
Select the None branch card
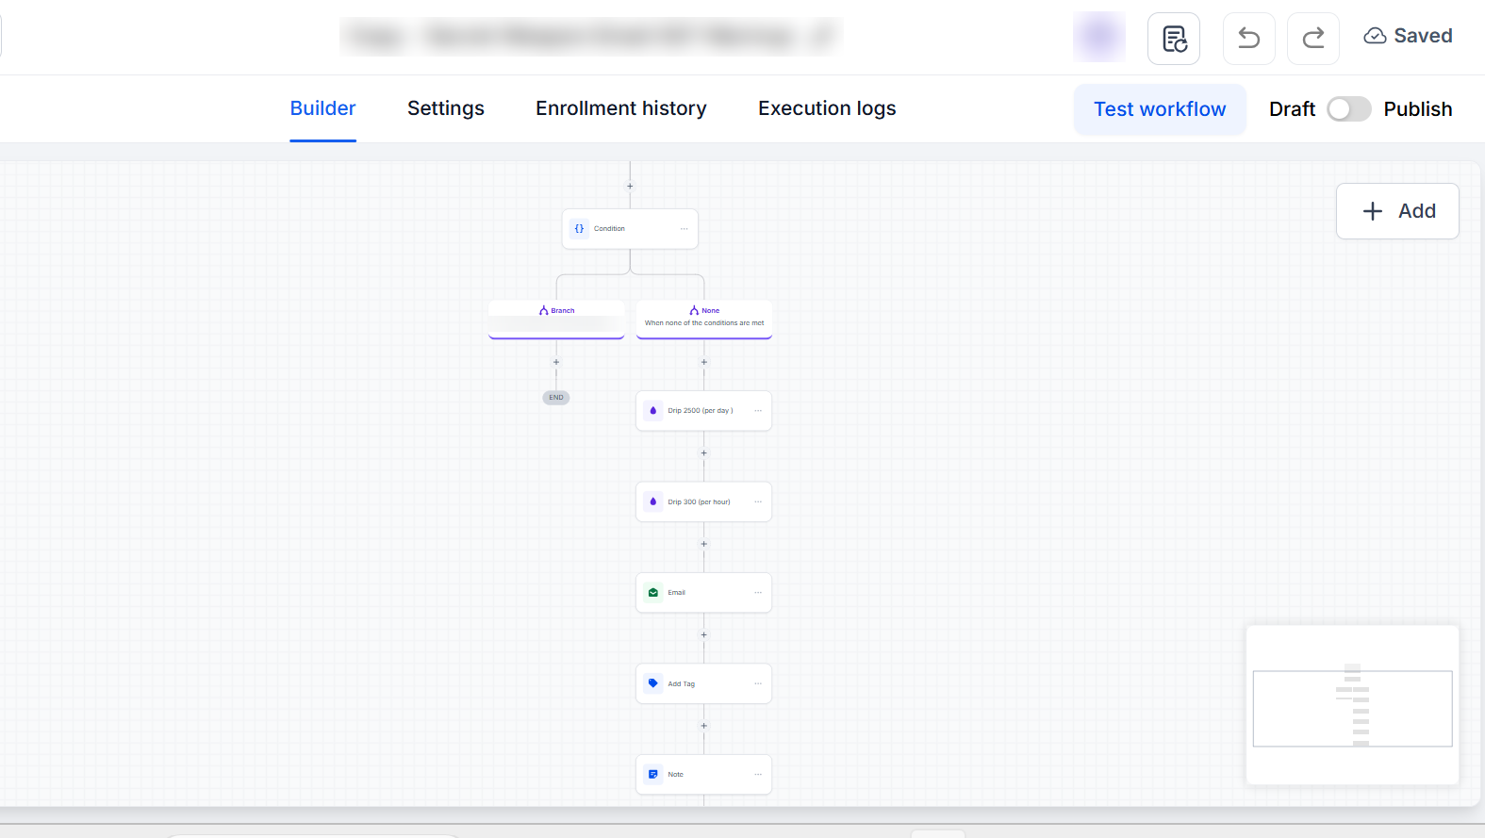[704, 320]
